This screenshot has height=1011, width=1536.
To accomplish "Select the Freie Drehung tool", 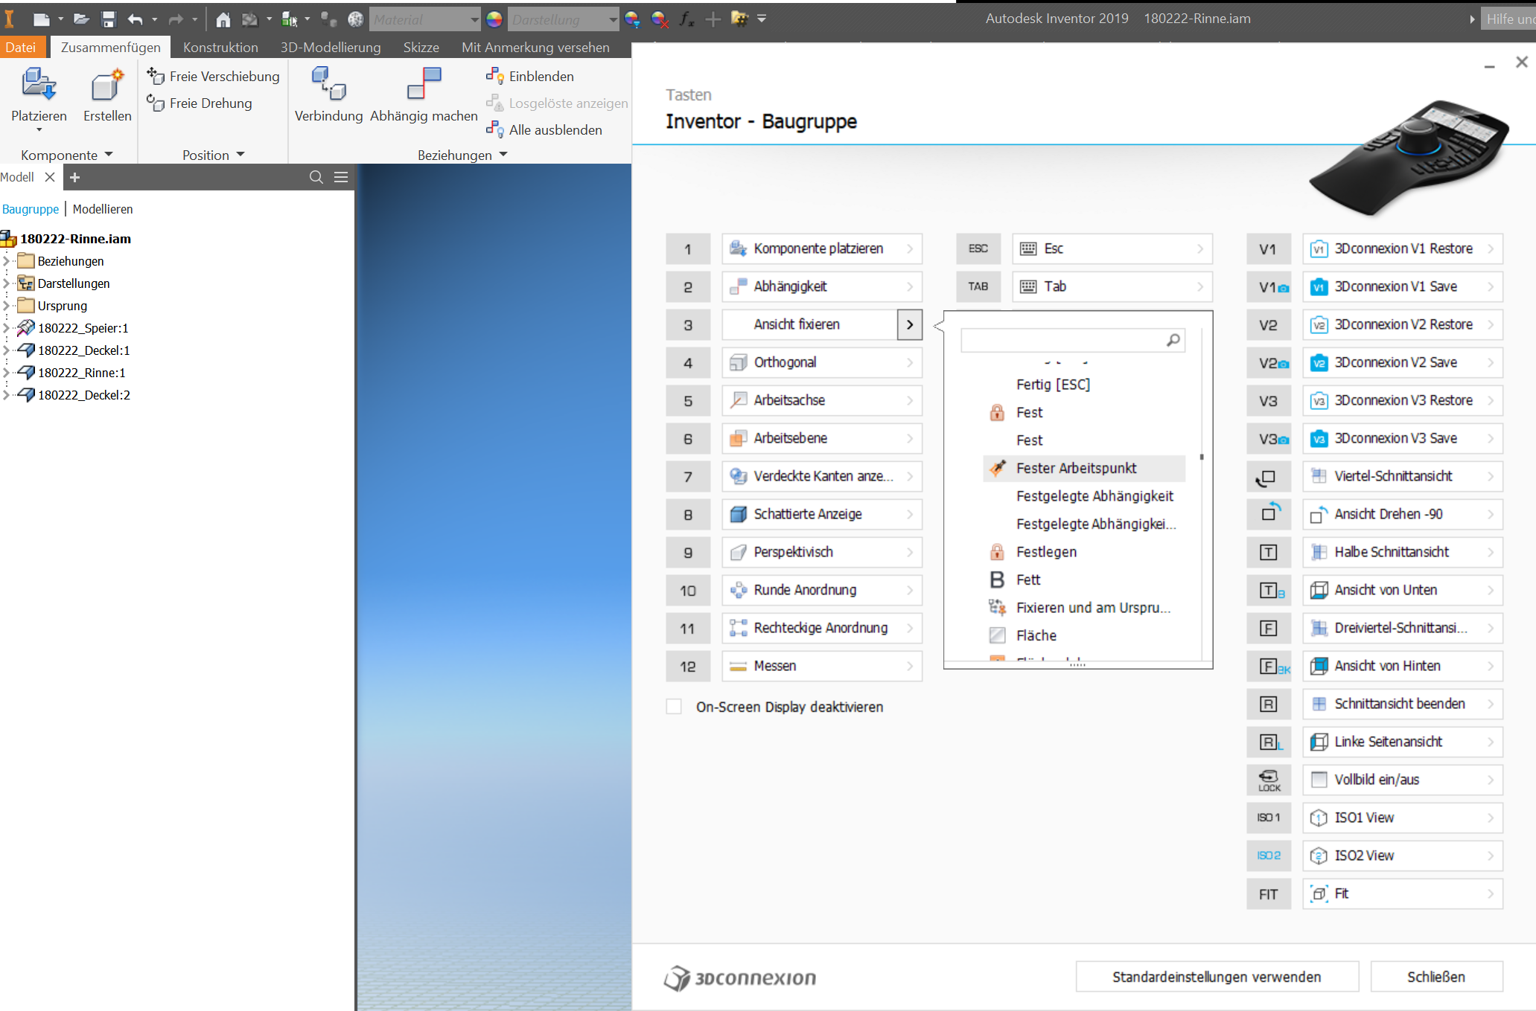I will pyautogui.click(x=200, y=103).
